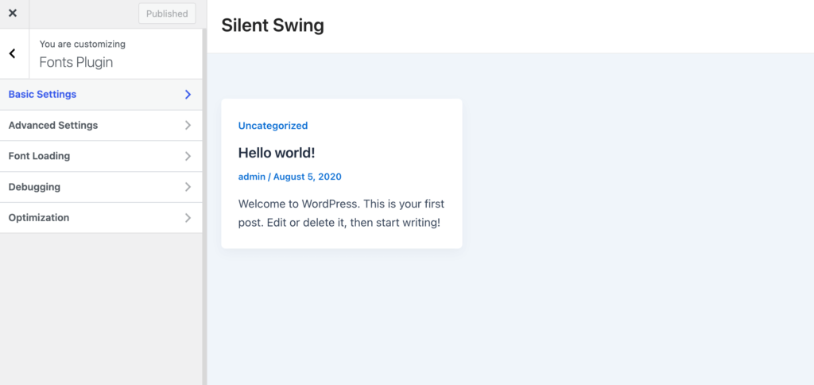Click the Font Loading chevron arrow
Screen dimensions: 814x385
188,156
